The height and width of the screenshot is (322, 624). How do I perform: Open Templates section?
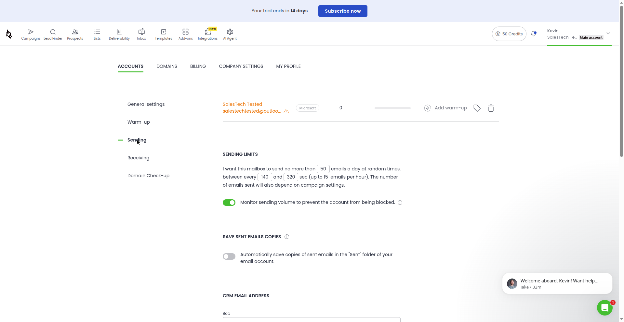click(164, 34)
